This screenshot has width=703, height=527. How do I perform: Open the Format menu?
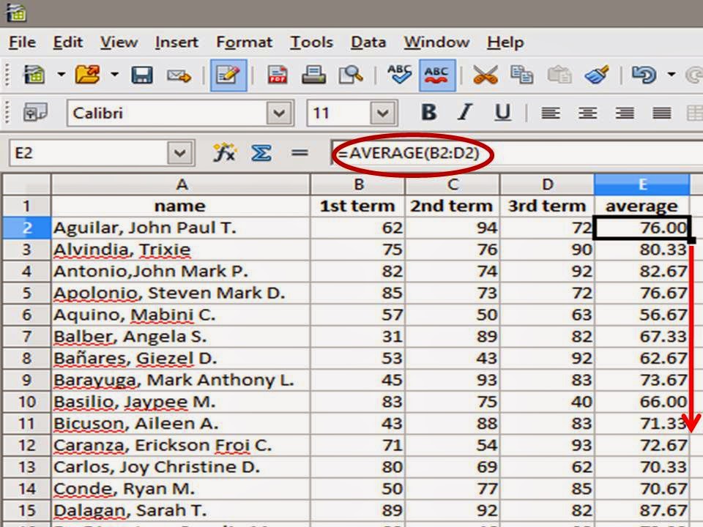point(244,42)
